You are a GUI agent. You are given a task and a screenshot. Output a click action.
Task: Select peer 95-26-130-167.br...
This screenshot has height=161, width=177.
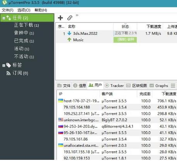coord(117,133)
